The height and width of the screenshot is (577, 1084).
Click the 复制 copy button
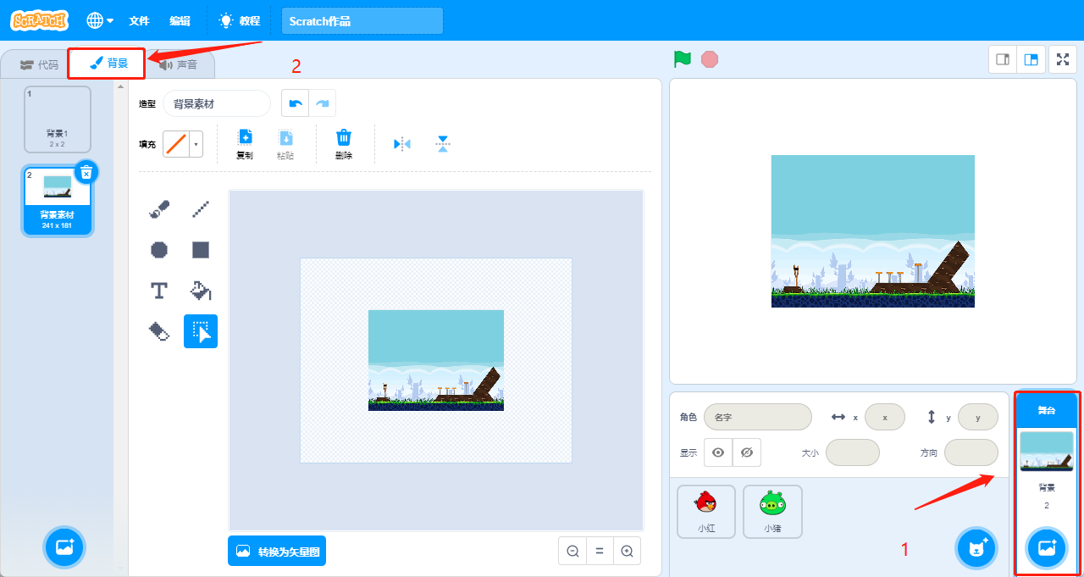[x=245, y=144]
